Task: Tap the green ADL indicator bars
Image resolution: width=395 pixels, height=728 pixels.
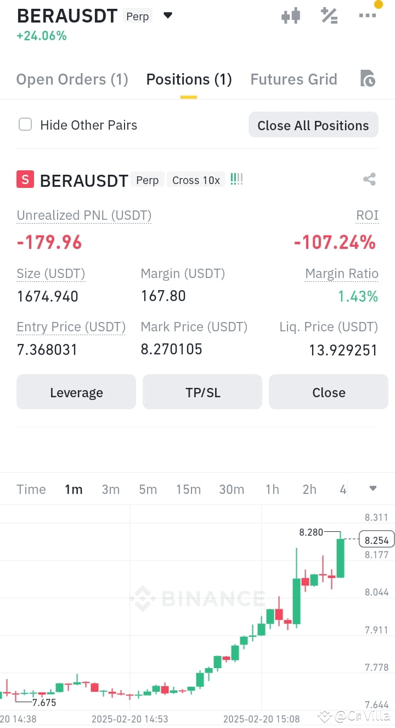Action: point(236,179)
